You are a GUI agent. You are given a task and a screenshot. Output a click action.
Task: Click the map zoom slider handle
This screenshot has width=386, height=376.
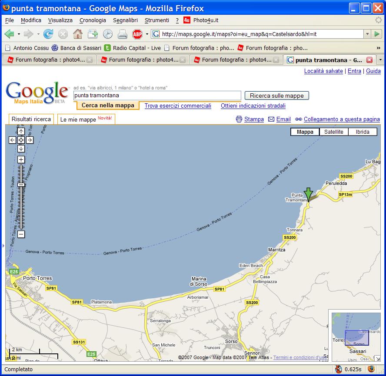pyautogui.click(x=21, y=185)
